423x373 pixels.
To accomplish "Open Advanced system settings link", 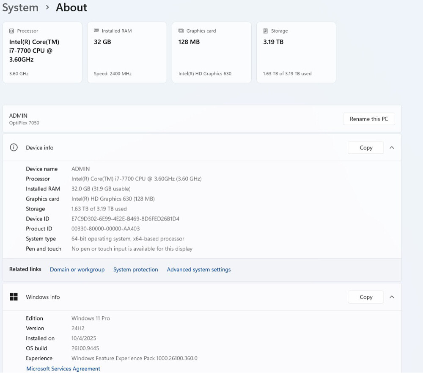I will (x=199, y=270).
